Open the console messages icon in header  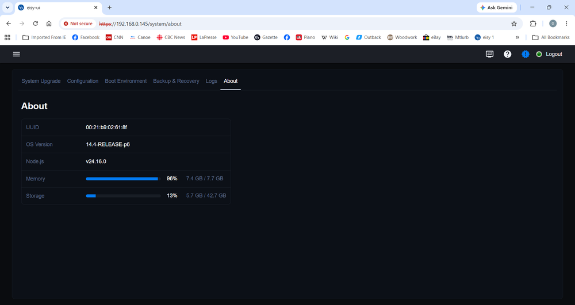(489, 54)
